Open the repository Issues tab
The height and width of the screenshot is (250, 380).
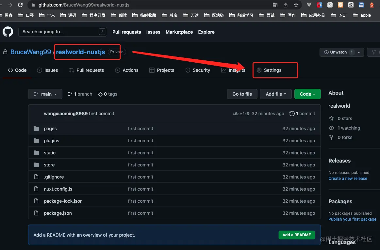pos(47,70)
